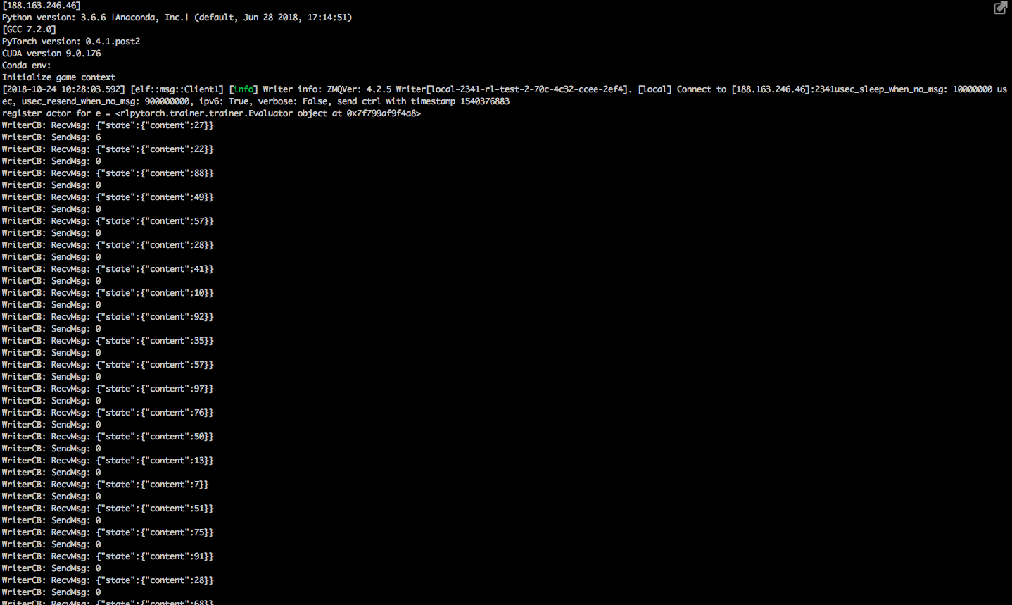This screenshot has height=605, width=1012.
Task: Click the pop-out icon at top right
Action: [x=1000, y=8]
